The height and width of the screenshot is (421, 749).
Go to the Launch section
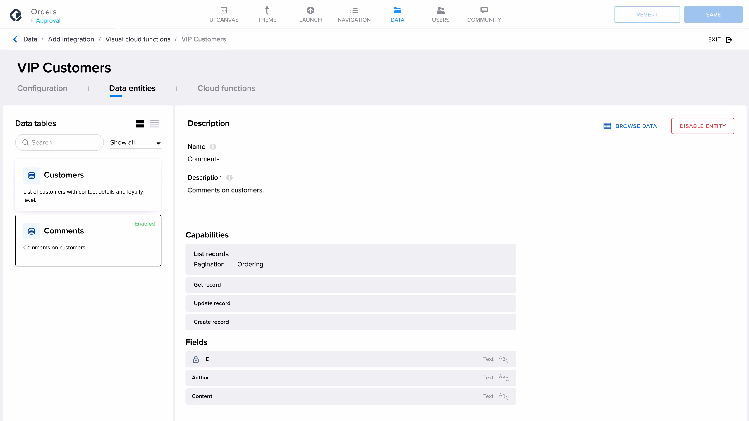tap(310, 15)
